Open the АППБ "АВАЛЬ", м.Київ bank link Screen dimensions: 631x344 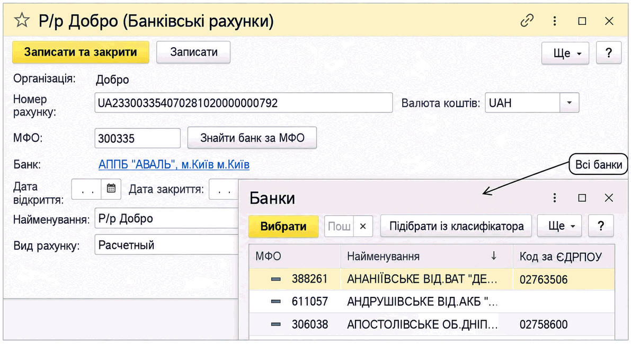(174, 164)
